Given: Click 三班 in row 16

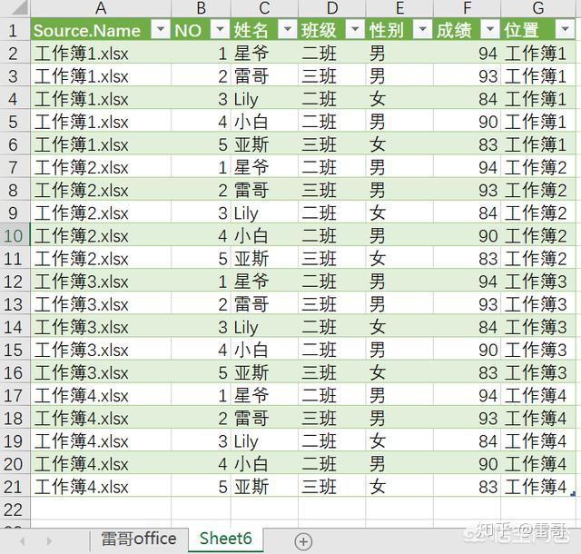Looking at the screenshot, I should click(x=319, y=372).
